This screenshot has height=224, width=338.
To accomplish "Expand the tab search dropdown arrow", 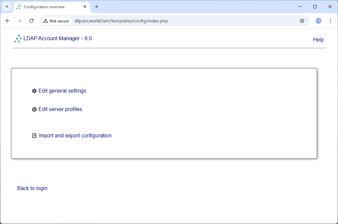I will [7, 7].
